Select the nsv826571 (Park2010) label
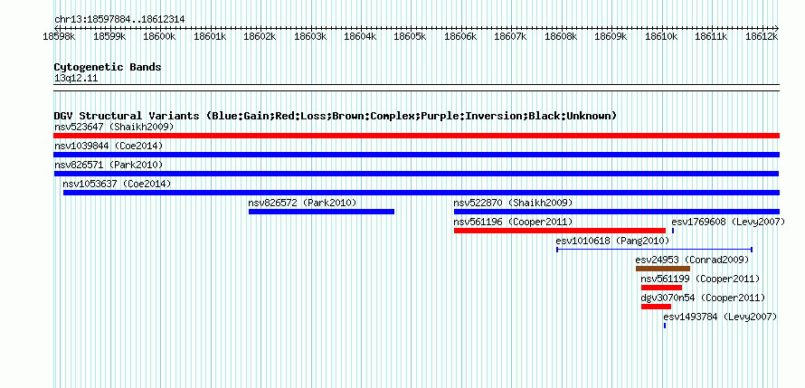Viewport: 805px width, 388px height. pos(109,165)
